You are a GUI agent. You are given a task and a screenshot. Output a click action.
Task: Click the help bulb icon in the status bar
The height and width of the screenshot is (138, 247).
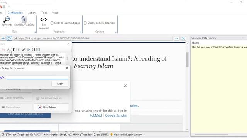click(x=112, y=135)
